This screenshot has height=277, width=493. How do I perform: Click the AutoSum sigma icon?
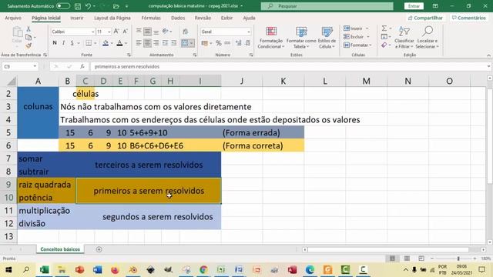384,28
